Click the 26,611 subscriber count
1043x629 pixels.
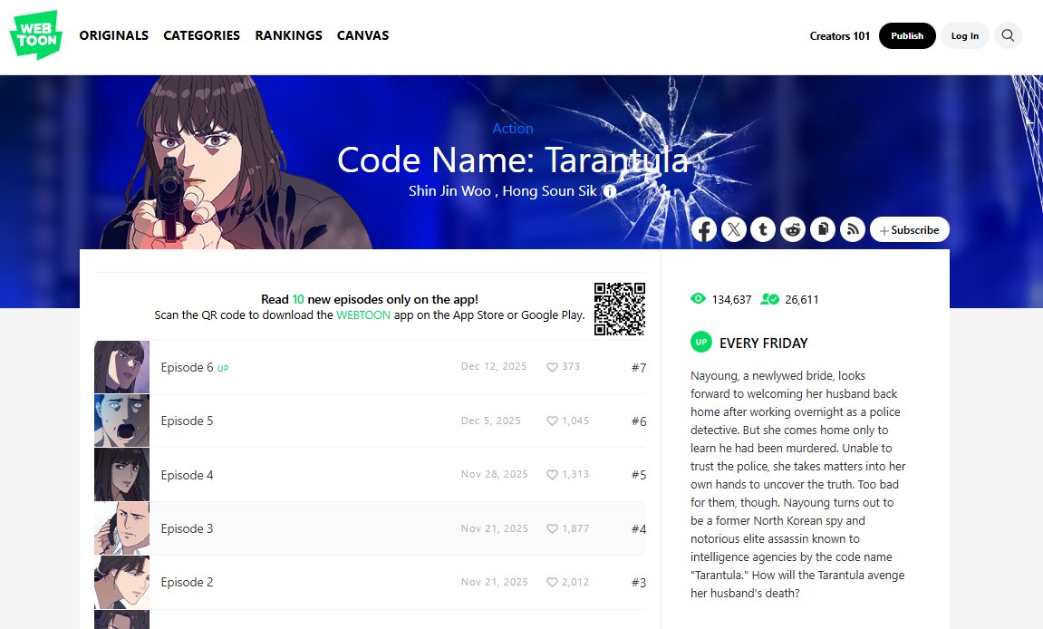[x=802, y=299]
